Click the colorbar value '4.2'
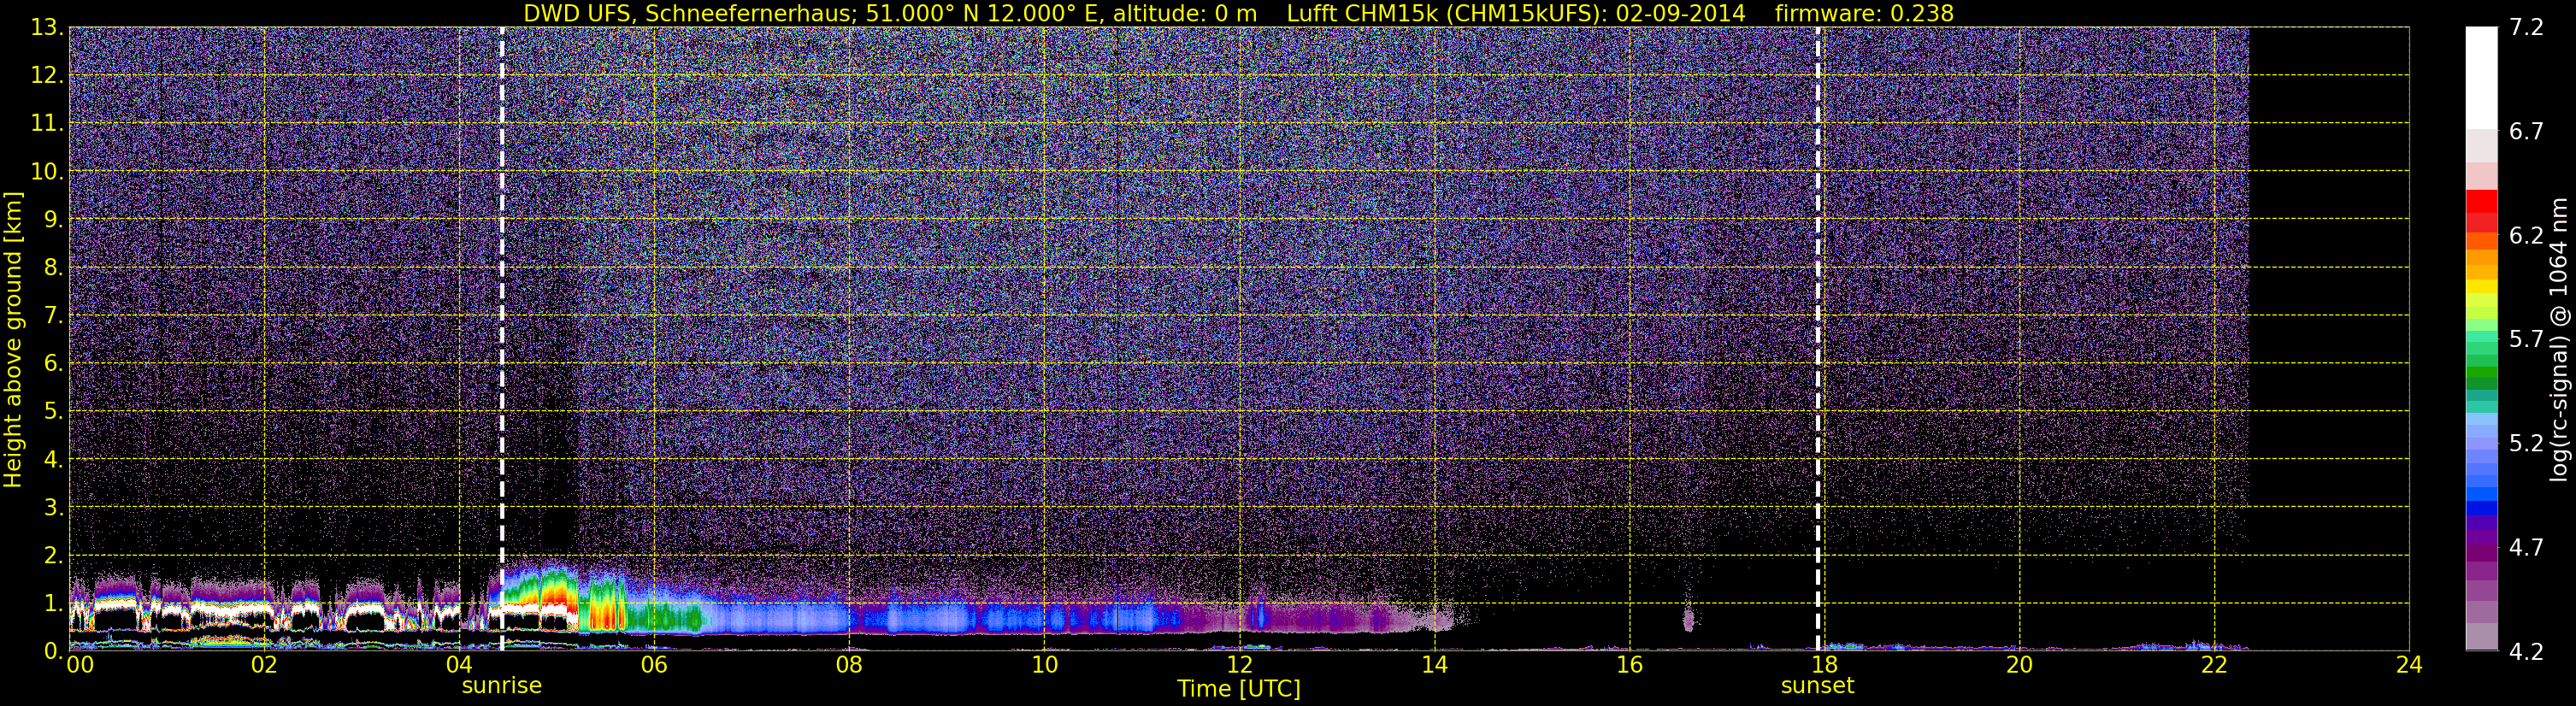 click(2526, 652)
